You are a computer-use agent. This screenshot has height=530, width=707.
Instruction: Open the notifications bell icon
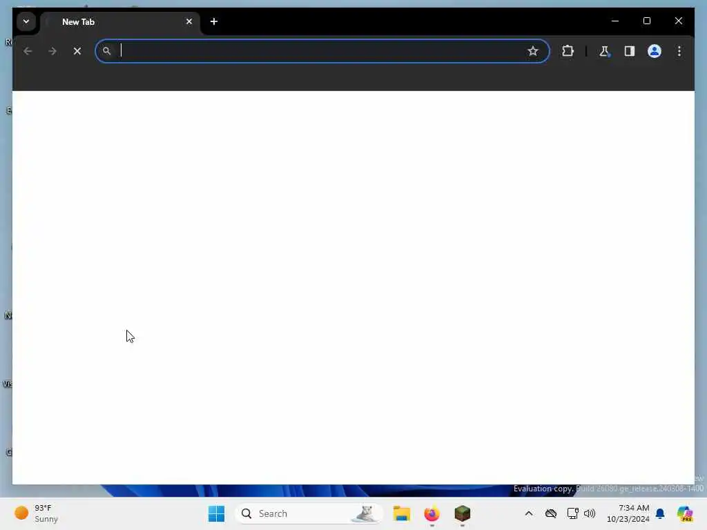(x=660, y=513)
